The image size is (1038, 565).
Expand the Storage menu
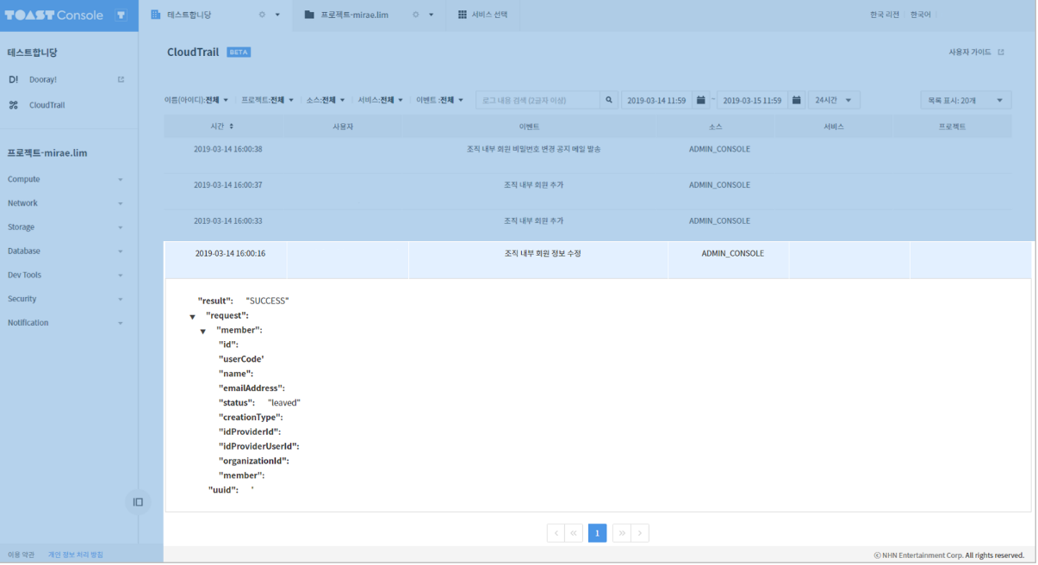pyautogui.click(x=69, y=227)
